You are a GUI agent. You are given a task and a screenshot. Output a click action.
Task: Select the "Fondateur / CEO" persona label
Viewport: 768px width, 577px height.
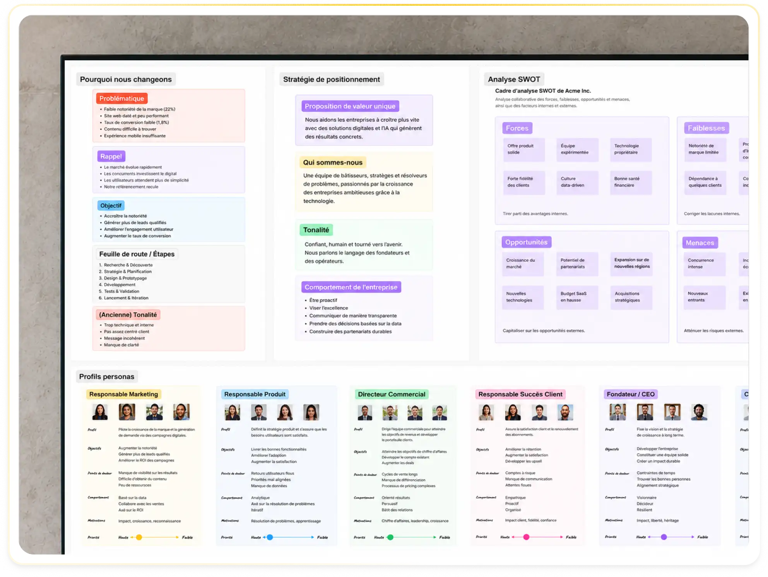pyautogui.click(x=631, y=394)
